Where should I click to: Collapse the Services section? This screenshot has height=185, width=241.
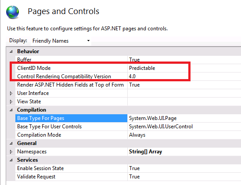[11, 160]
